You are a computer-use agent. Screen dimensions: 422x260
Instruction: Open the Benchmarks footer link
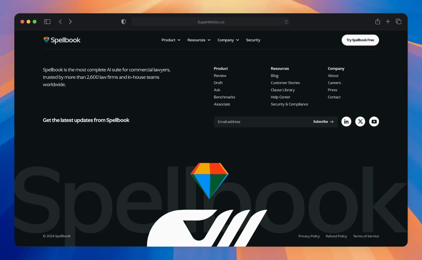(224, 97)
